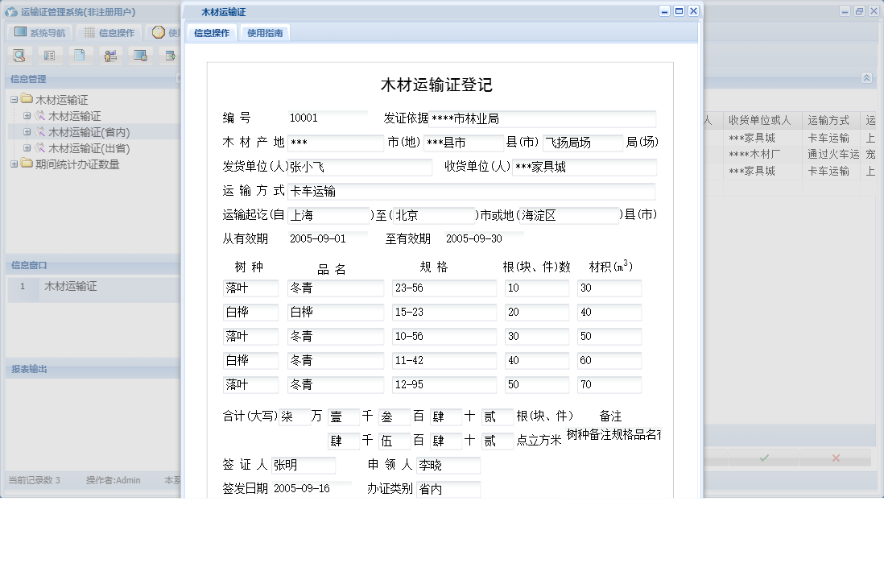
Task: Select the search magnifier toolbar icon
Action: click(19, 56)
